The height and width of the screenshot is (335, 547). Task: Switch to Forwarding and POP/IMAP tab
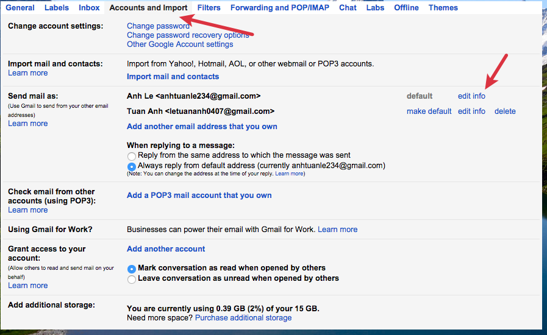point(281,8)
